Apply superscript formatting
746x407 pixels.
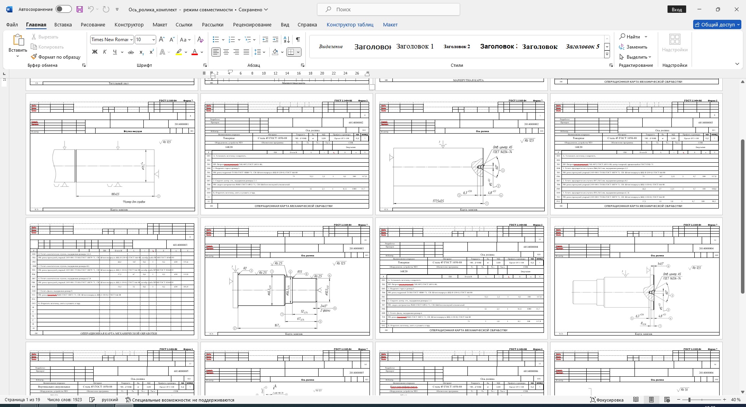(152, 52)
